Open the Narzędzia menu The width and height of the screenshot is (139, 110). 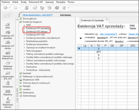61,2
